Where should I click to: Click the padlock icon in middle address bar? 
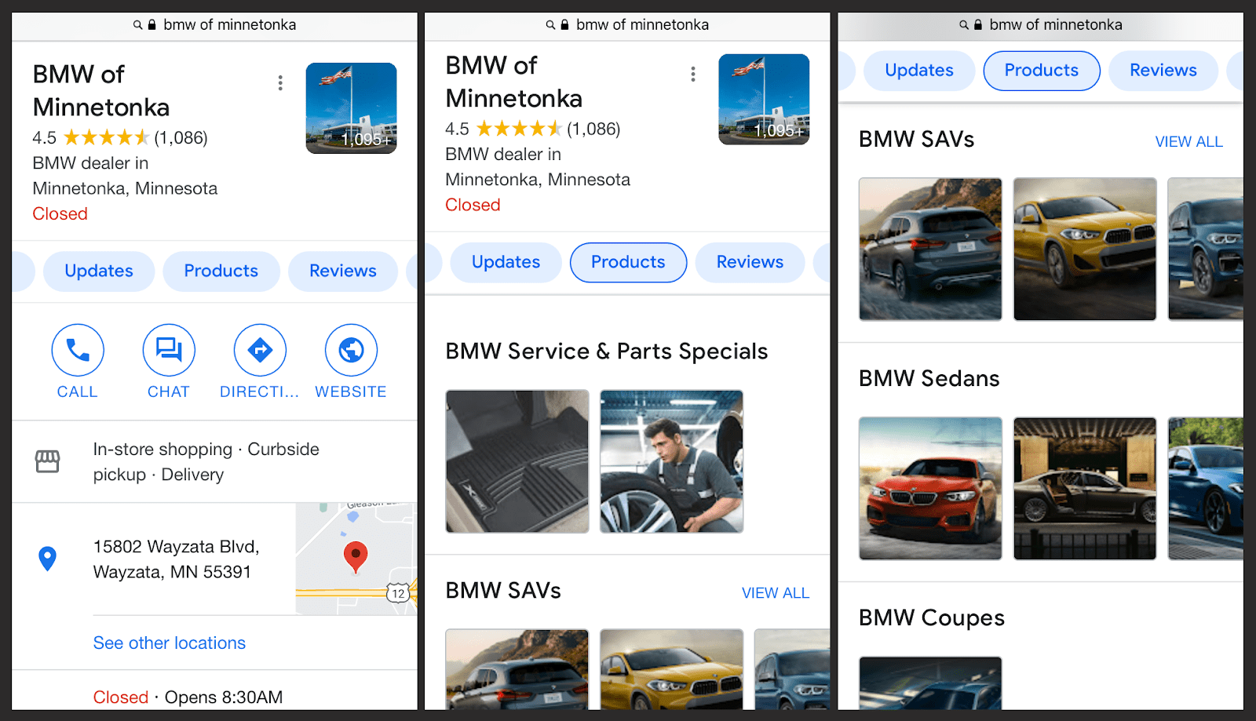tap(564, 25)
